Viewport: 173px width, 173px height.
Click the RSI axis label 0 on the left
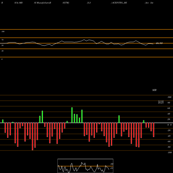(2, 59)
